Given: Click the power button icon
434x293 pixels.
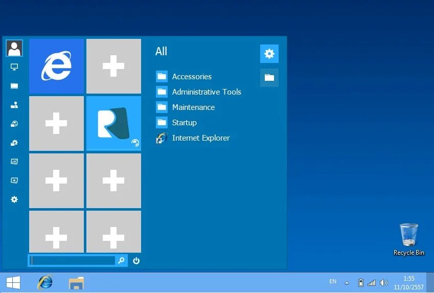Looking at the screenshot, I should 136,261.
